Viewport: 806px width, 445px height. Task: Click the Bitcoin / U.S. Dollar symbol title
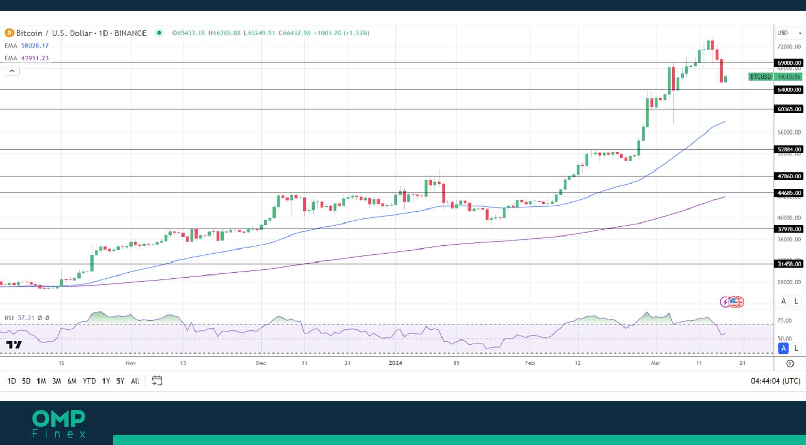[81, 33]
